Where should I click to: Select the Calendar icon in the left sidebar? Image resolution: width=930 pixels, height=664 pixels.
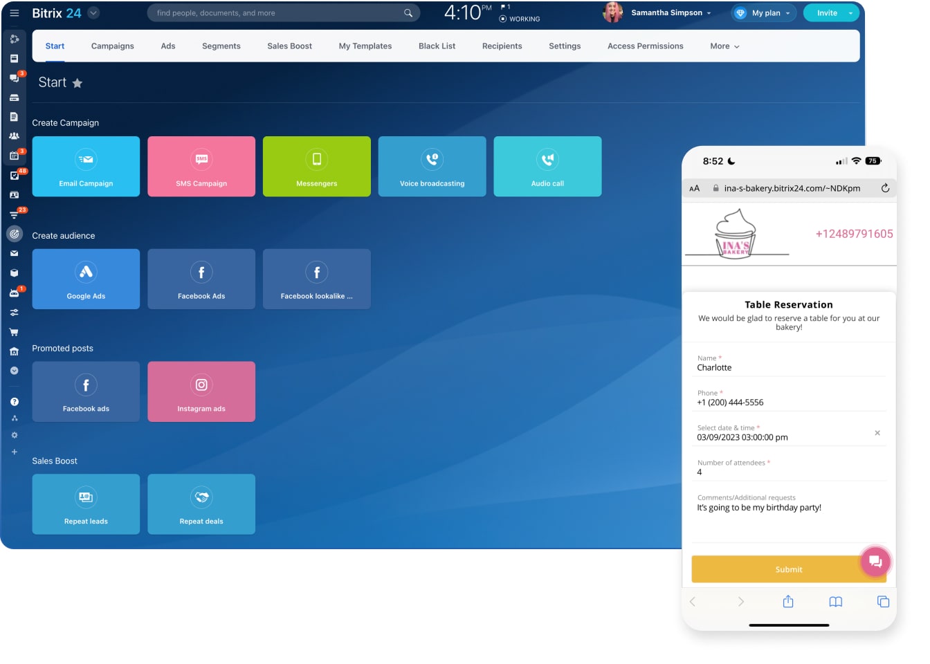tap(15, 156)
